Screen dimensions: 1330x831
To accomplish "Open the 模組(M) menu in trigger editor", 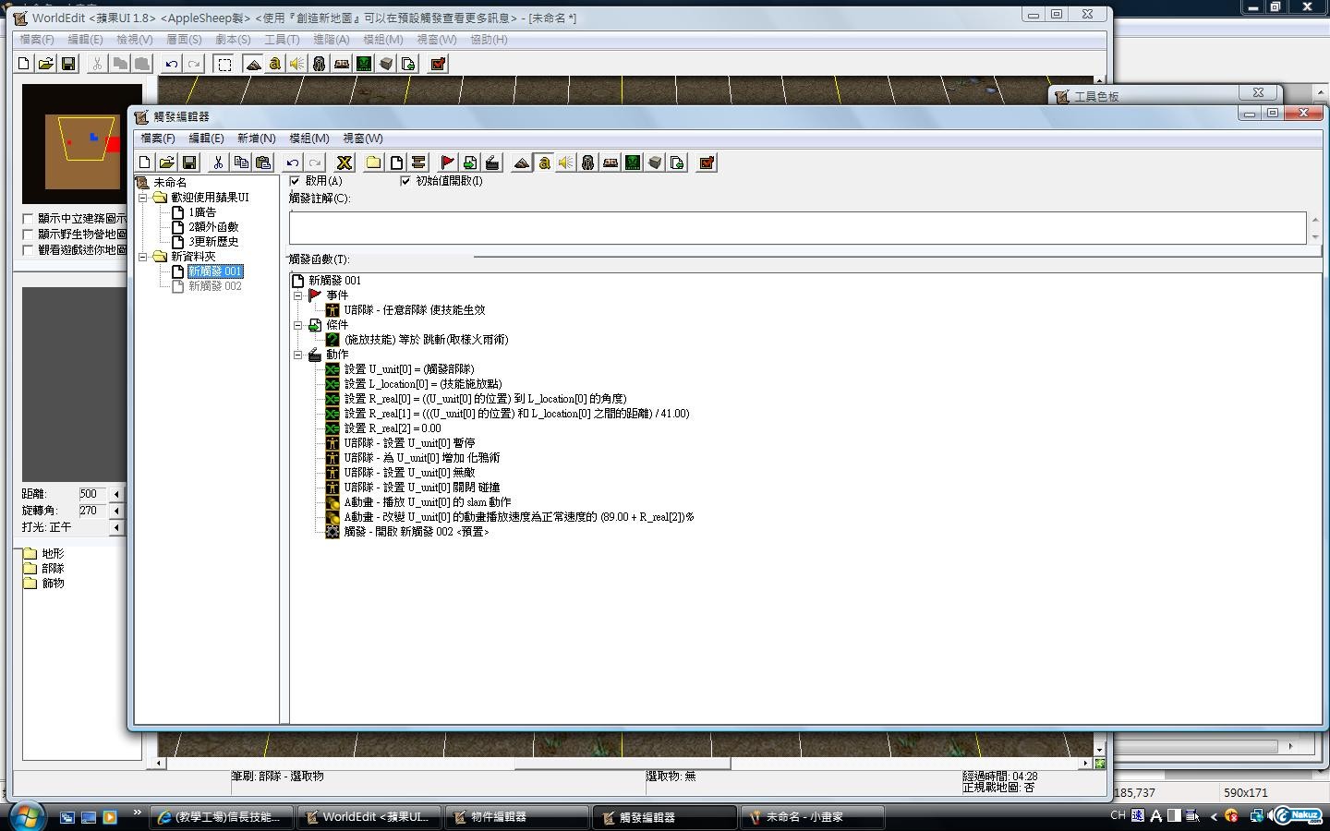I will tap(308, 138).
